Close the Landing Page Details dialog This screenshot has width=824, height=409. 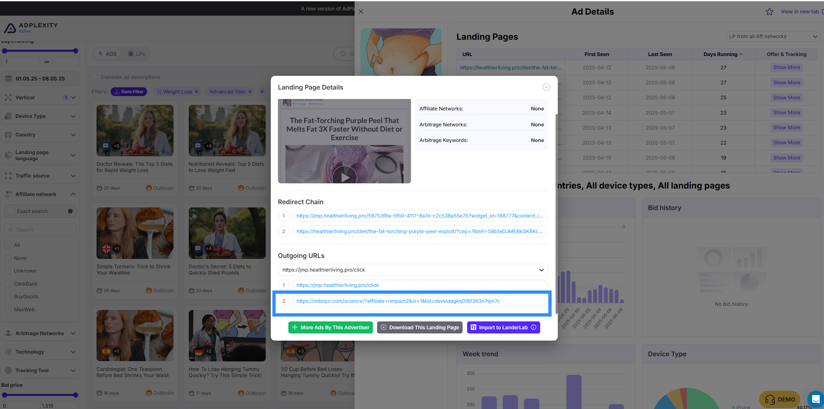[x=546, y=87]
